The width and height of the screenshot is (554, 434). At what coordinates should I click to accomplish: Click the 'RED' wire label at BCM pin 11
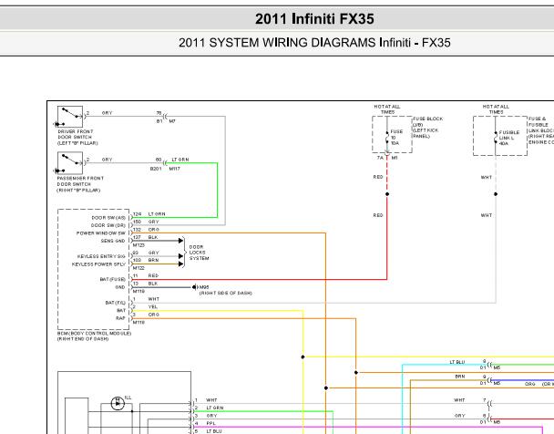click(153, 275)
